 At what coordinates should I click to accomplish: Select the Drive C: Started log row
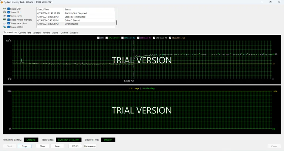76,20
